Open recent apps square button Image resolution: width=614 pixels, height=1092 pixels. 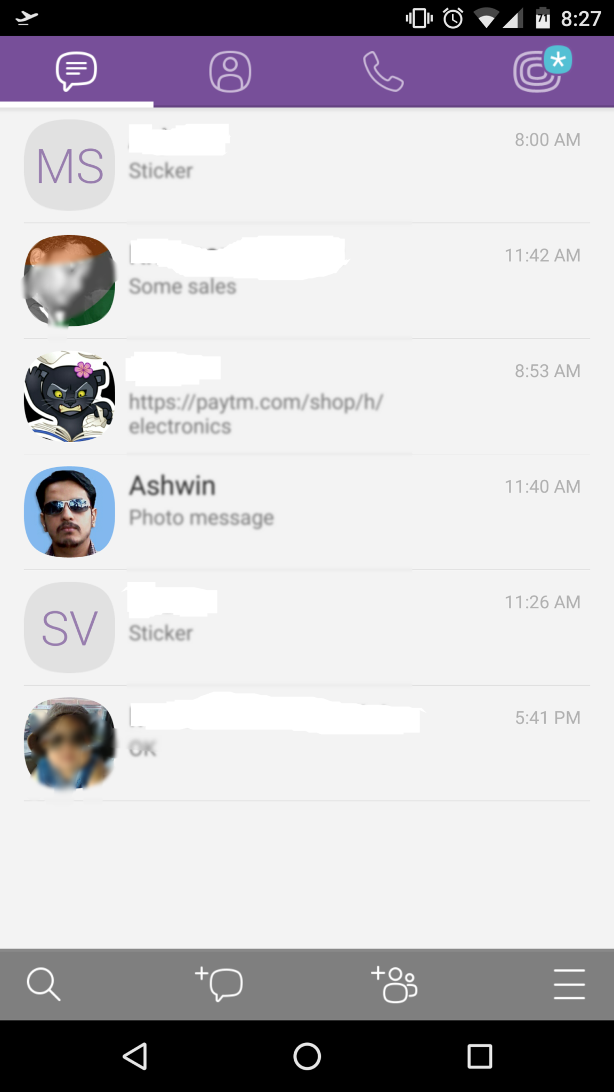click(x=479, y=1056)
